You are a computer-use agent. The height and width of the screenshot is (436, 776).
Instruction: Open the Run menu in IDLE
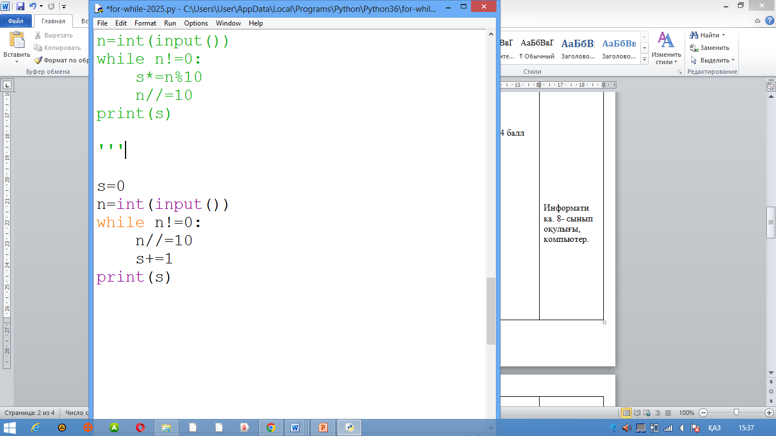pyautogui.click(x=170, y=23)
